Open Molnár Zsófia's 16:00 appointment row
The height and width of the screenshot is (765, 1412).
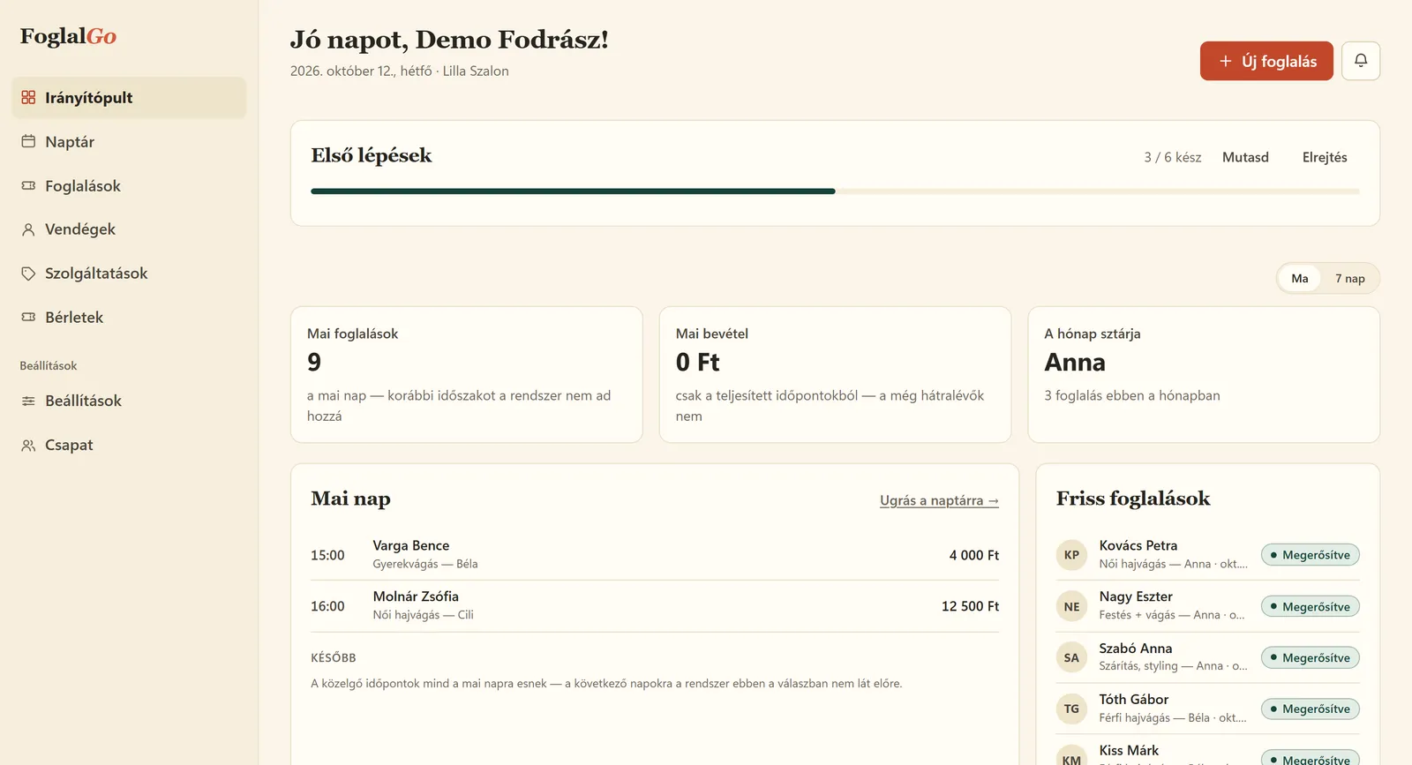click(x=655, y=606)
